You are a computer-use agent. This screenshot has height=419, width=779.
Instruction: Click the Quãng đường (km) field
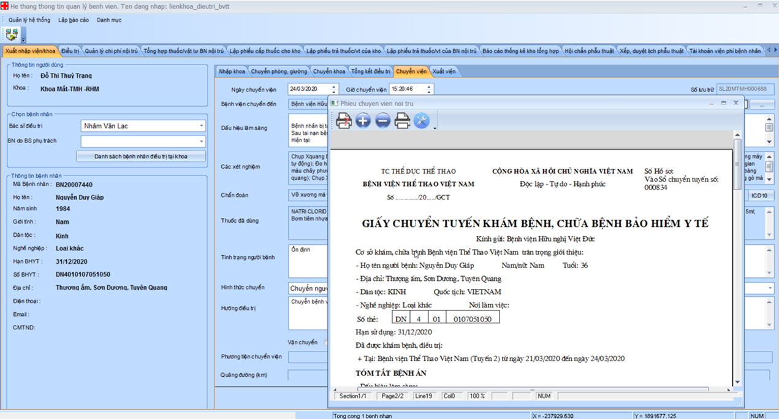click(x=308, y=375)
